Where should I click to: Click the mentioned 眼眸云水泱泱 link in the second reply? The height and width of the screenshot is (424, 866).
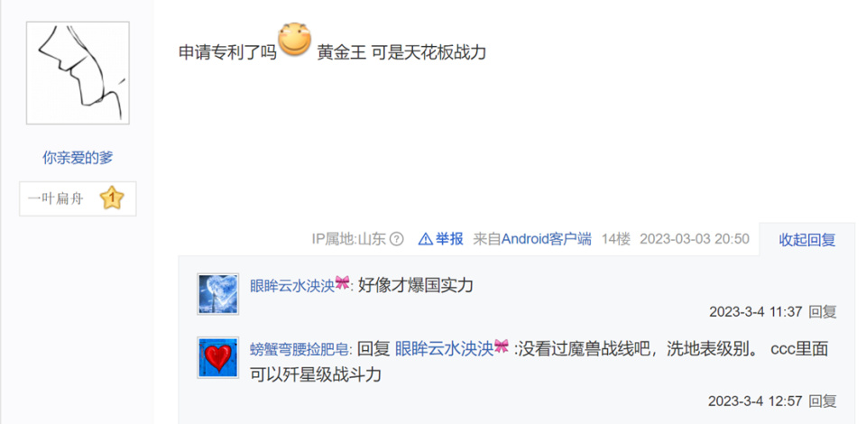(444, 349)
